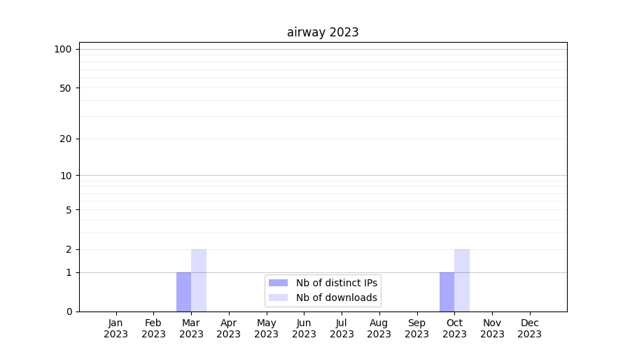This screenshot has height=350, width=630.
Task: Select the October downloads bar
Action: 462,280
